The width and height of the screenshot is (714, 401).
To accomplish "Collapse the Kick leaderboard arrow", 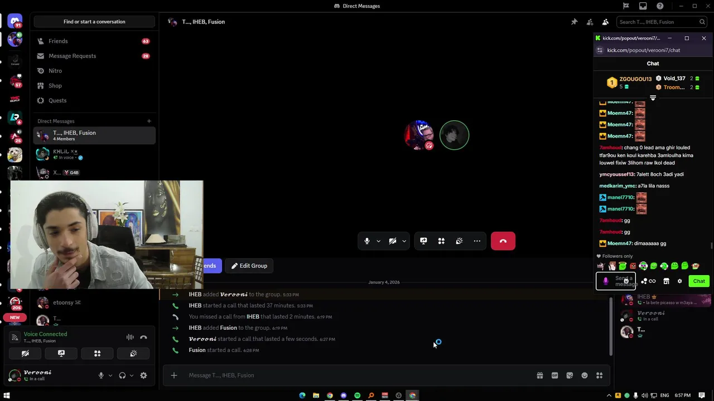I will (653, 98).
